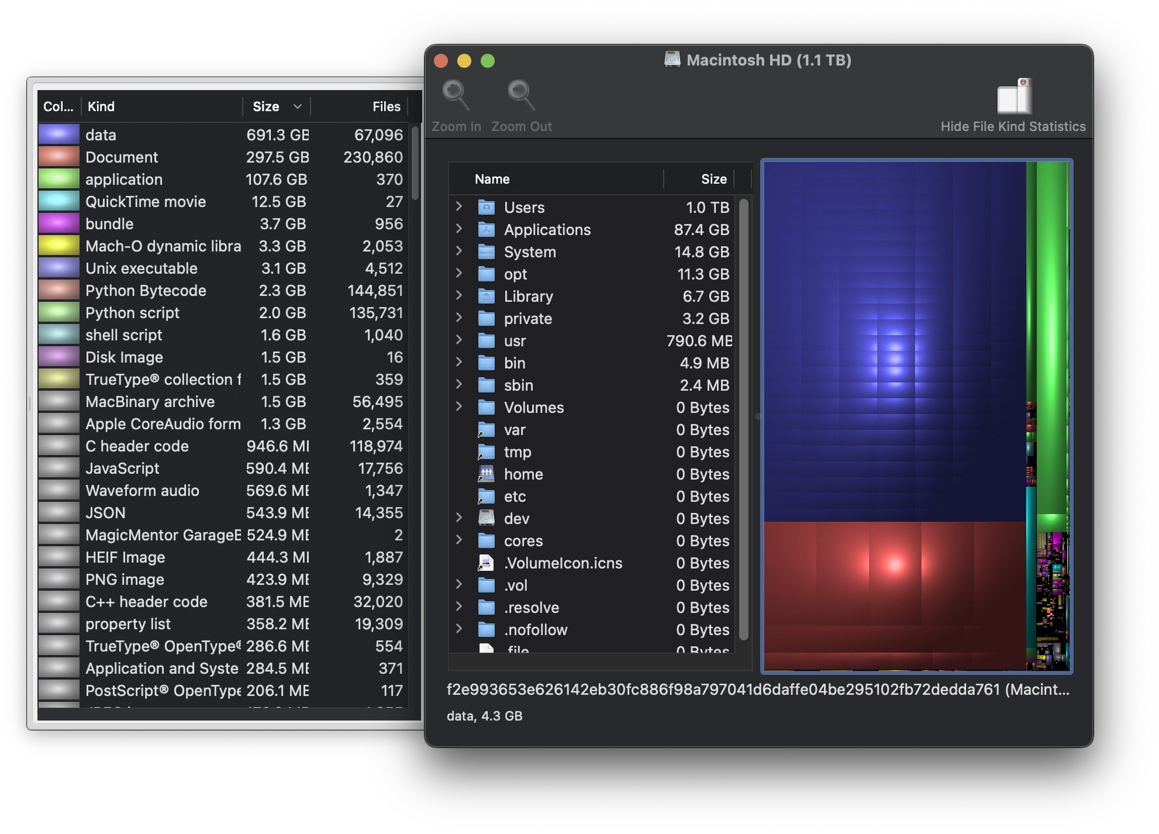
Task: Expand the cores folder
Action: 459,540
